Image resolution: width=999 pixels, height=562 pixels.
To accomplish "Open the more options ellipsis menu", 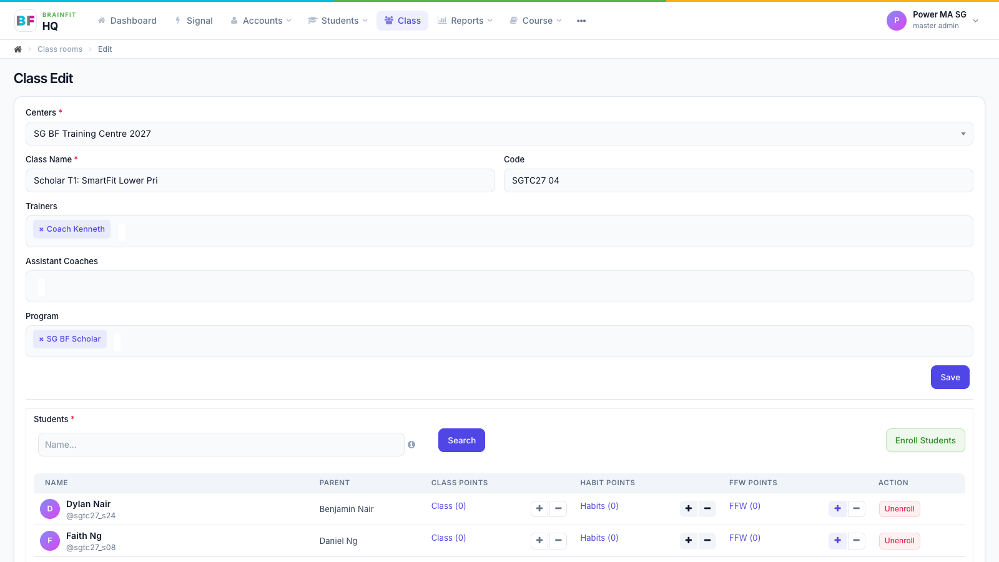I will 581,21.
